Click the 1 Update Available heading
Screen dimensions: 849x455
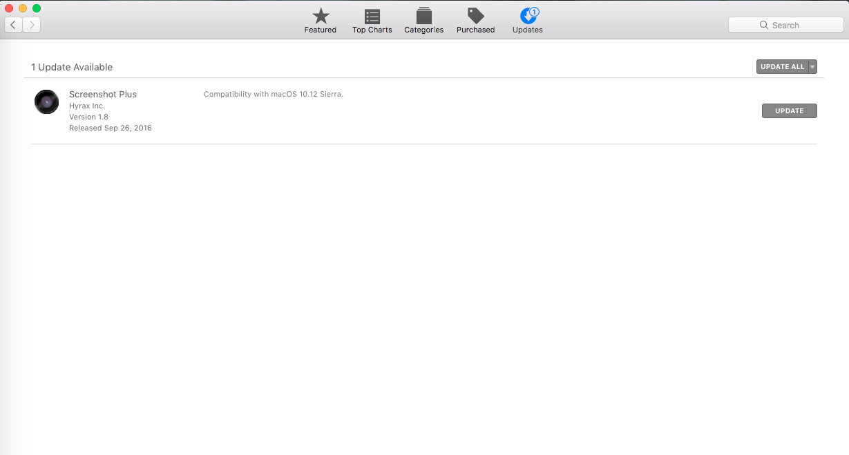coord(72,67)
